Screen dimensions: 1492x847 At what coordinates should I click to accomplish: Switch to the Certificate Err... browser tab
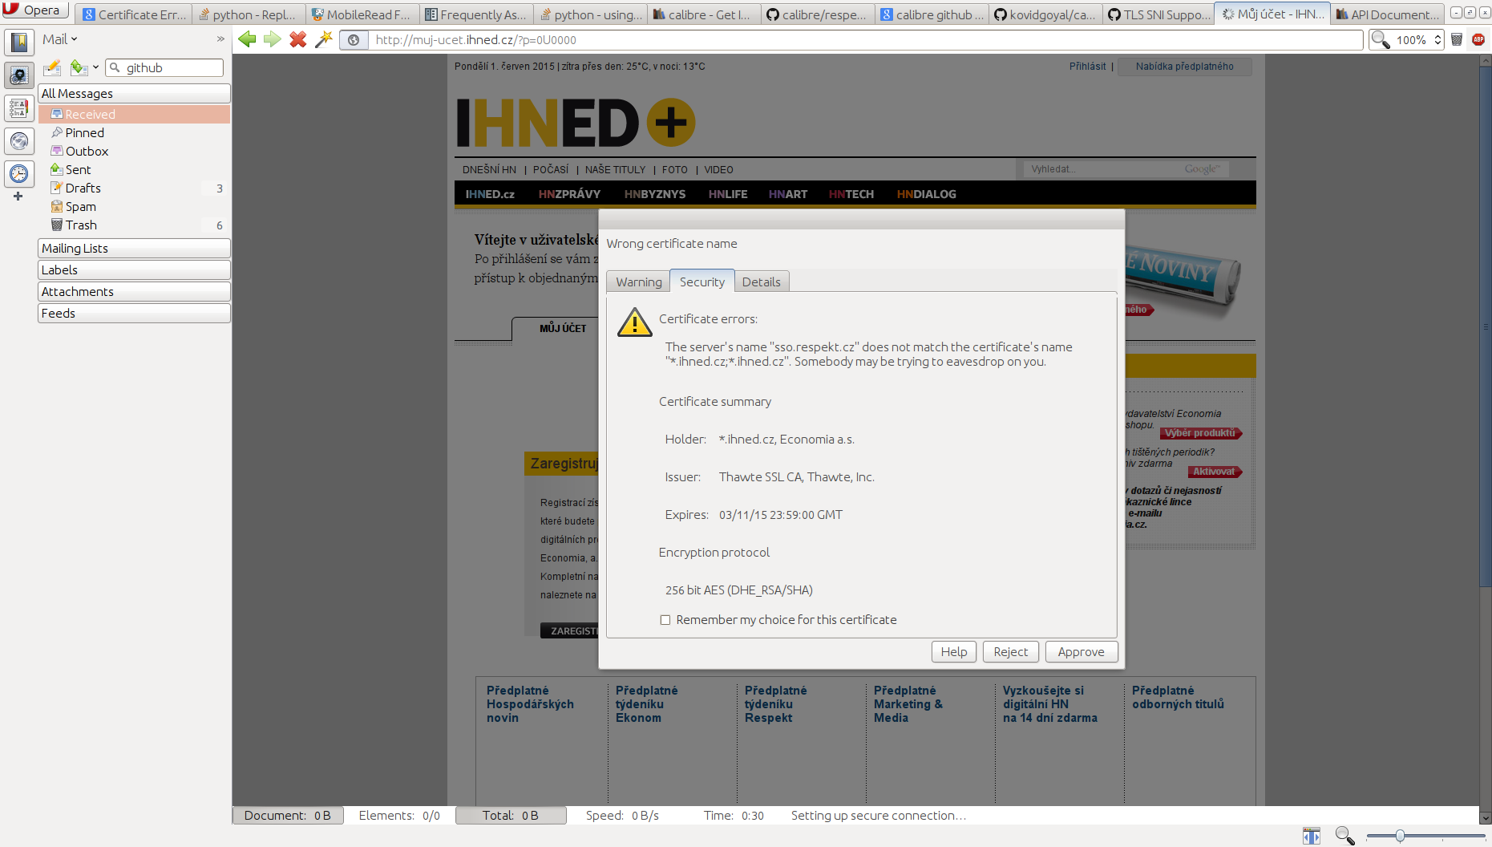click(135, 14)
